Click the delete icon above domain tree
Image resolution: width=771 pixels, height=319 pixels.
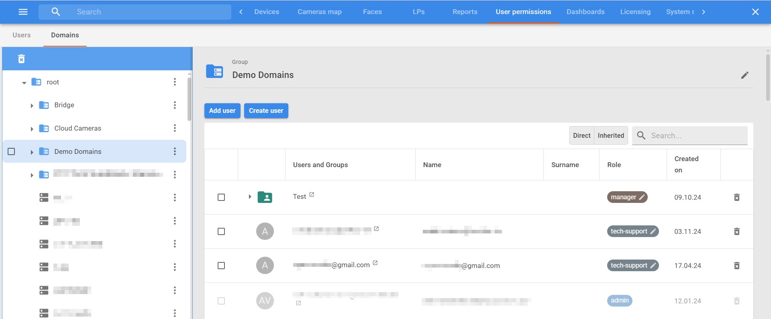(22, 59)
